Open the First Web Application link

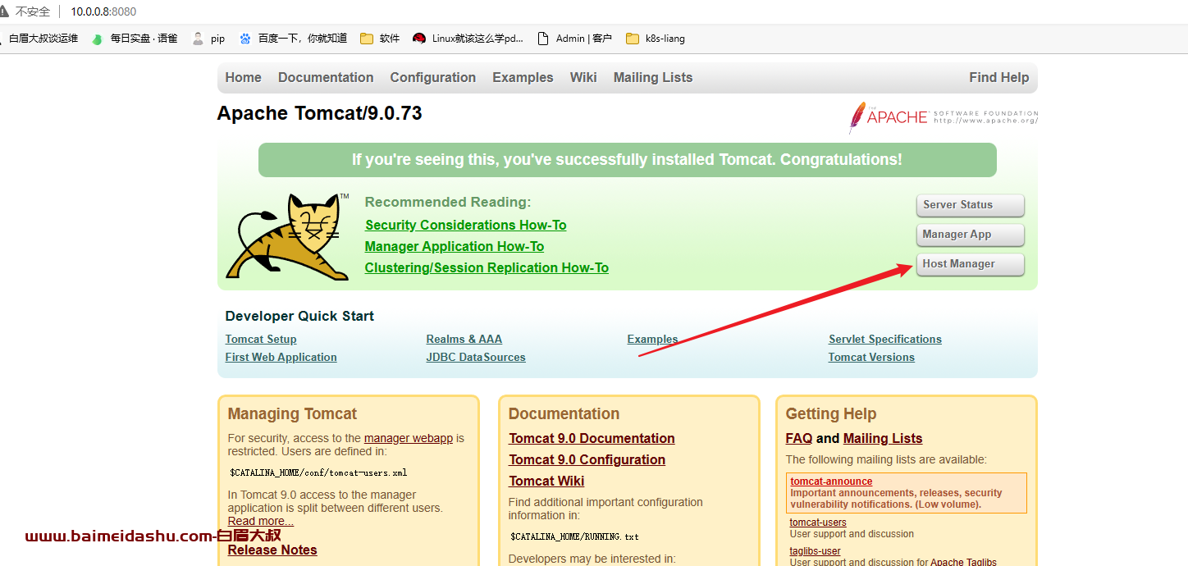coord(281,358)
